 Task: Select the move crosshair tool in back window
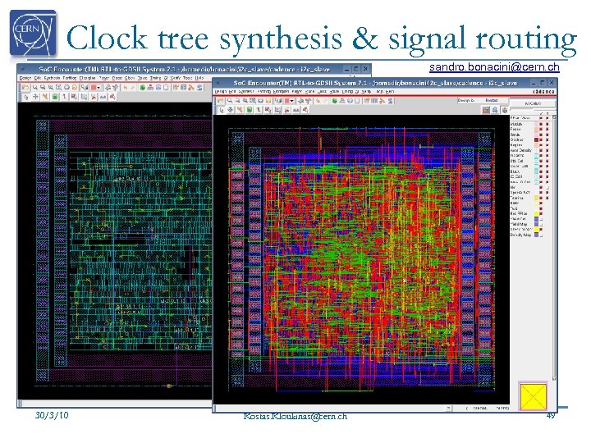(35, 97)
